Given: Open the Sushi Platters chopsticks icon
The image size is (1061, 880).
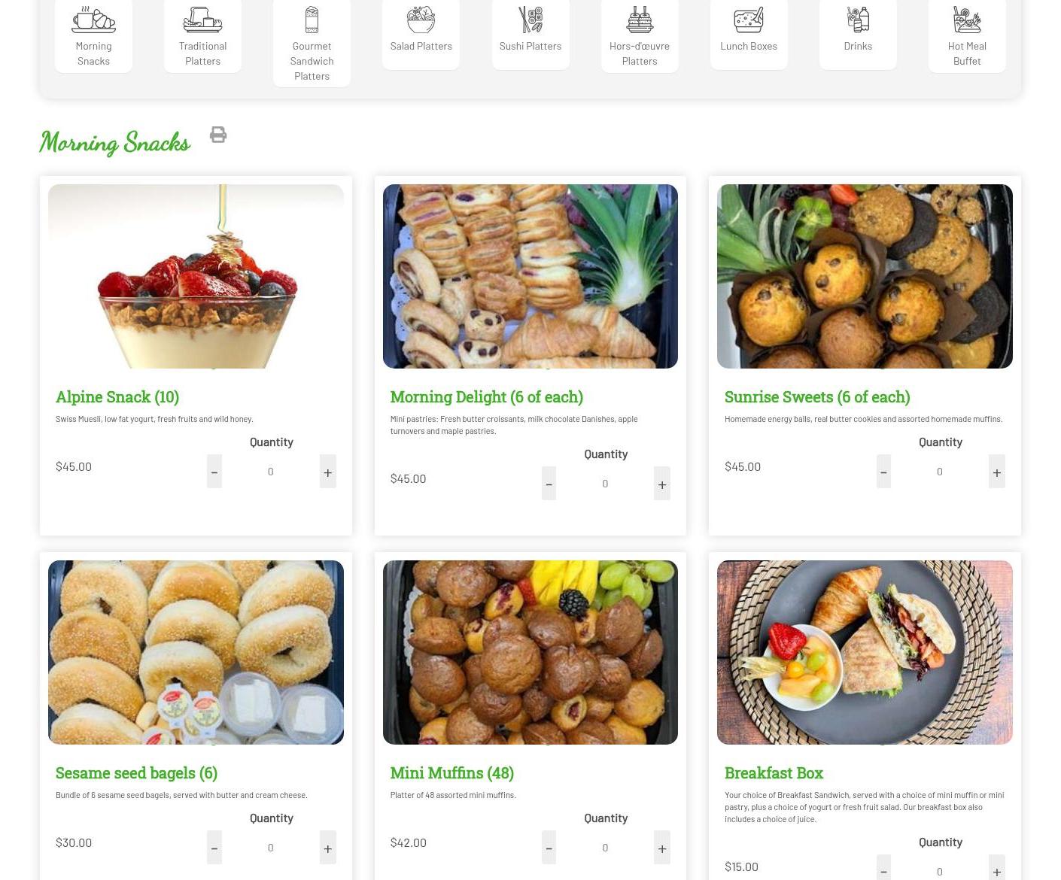Looking at the screenshot, I should tap(530, 20).
